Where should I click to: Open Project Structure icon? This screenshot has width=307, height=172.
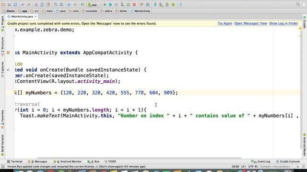coord(148,4)
